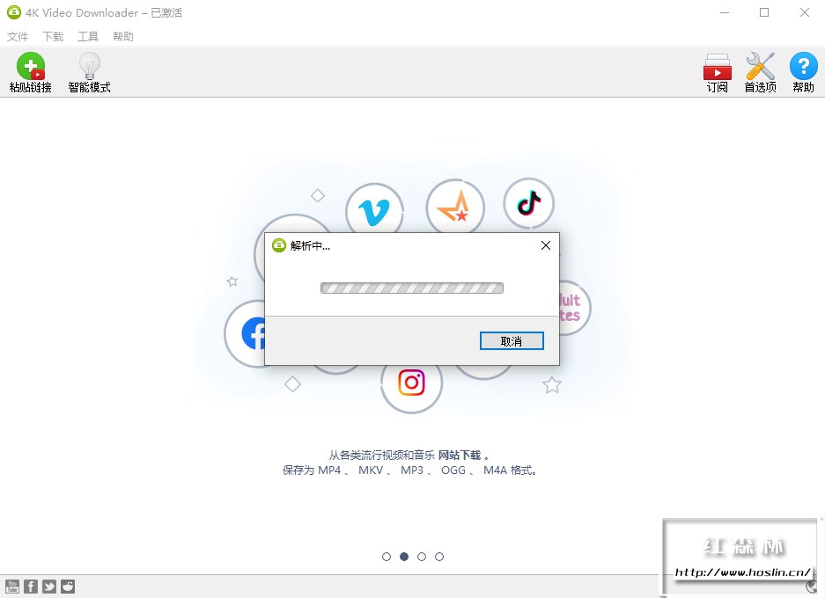Click the icon in the 解析中 dialog title

[x=279, y=245]
